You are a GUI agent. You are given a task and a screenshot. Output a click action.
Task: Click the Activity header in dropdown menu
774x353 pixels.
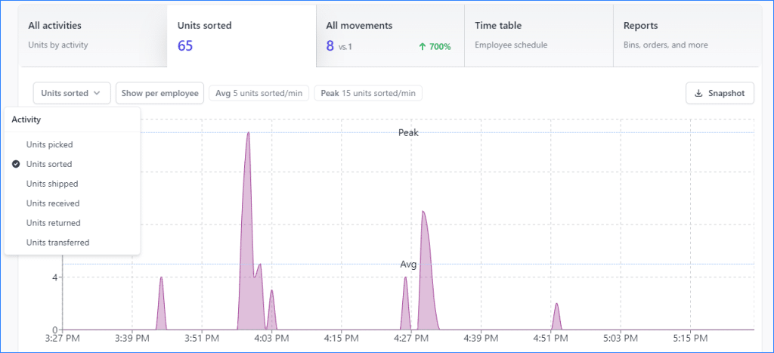point(26,119)
